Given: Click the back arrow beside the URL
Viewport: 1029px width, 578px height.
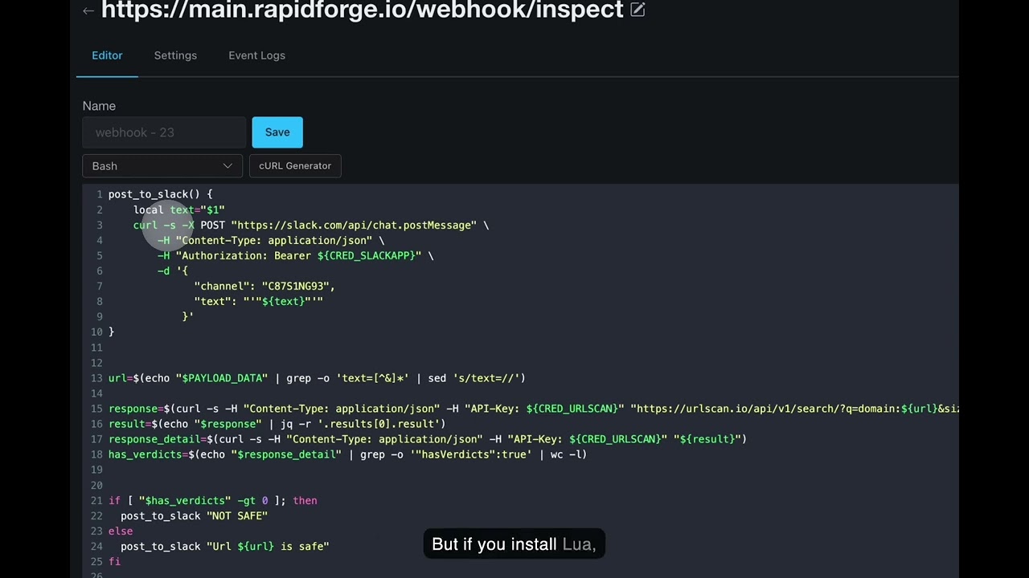Looking at the screenshot, I should pos(88,10).
